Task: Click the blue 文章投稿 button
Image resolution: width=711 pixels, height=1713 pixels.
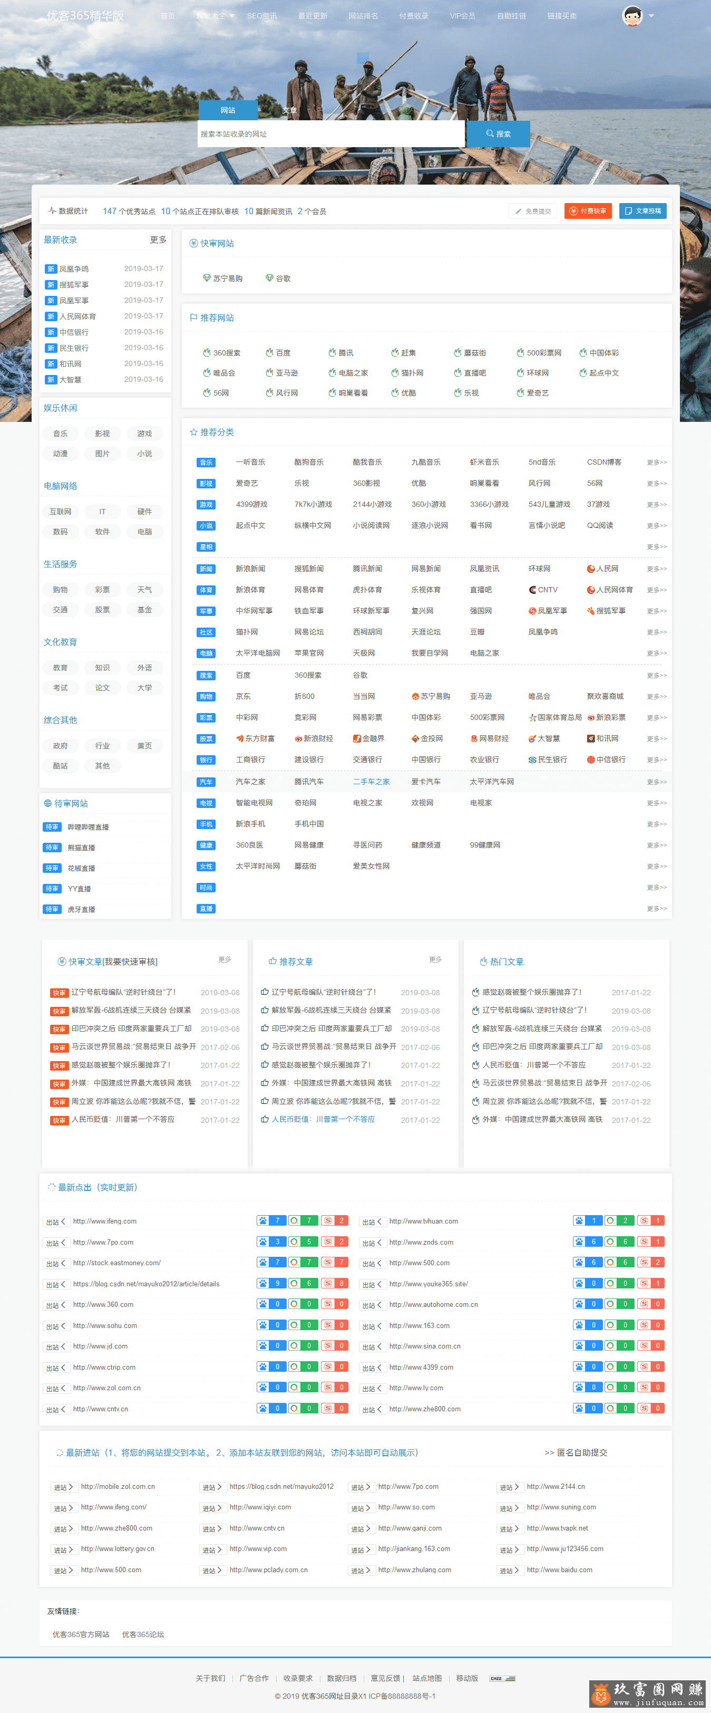Action: tap(643, 211)
